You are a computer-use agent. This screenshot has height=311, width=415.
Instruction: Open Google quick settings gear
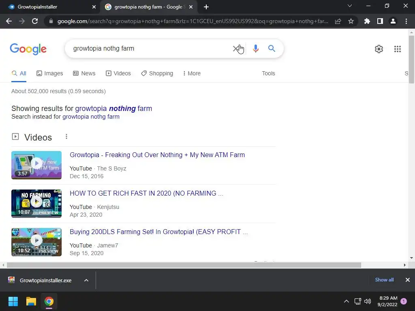(379, 49)
